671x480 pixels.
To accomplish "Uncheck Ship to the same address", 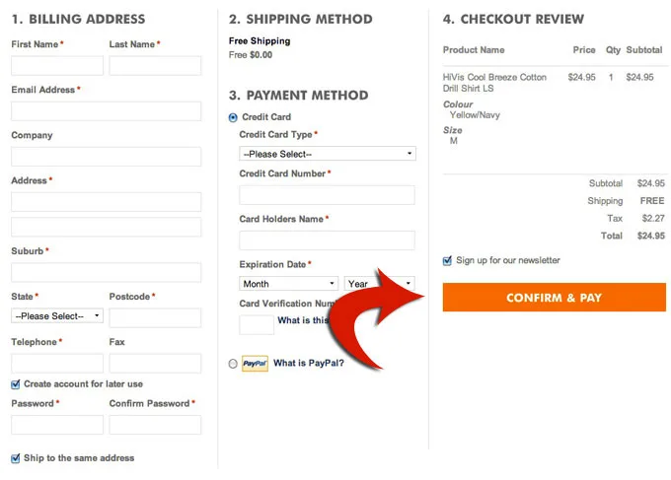I will click(16, 458).
